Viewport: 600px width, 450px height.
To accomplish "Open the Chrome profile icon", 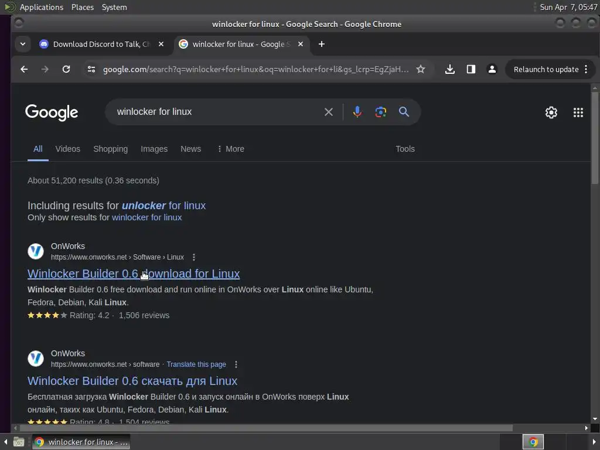I will 492,69.
